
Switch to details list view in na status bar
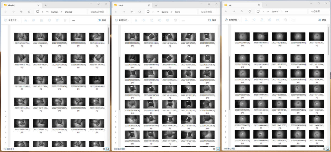coord(324,148)
